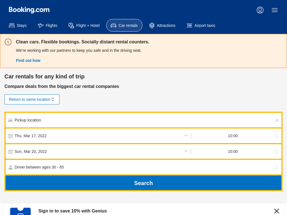Open pickup time 10:00 selector
Screen dimensions: 287x215
click(233, 136)
